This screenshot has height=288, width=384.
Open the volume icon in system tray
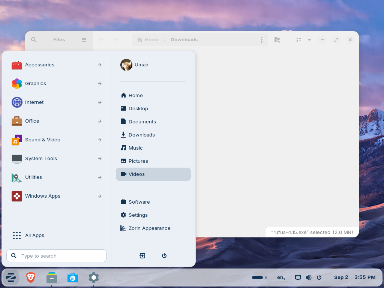coord(309,277)
